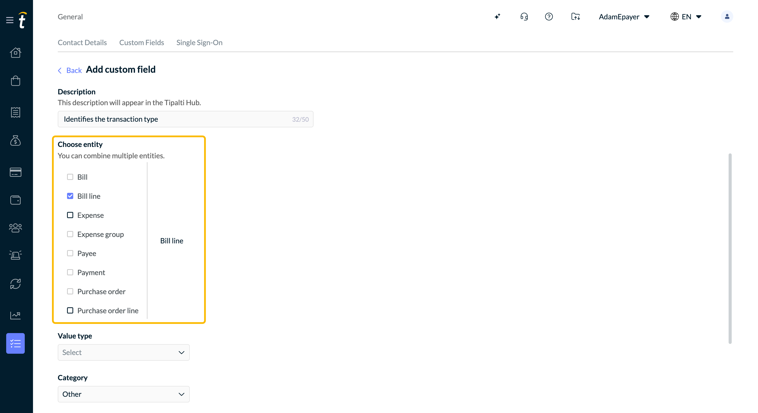The image size is (758, 413).
Task: Check the Purchase order checkbox
Action: pos(70,292)
